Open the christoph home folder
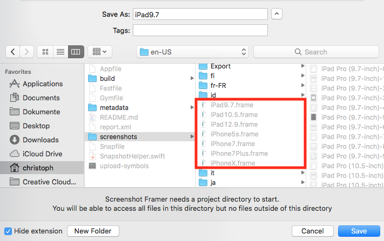Image resolution: width=384 pixels, height=241 pixels. click(x=38, y=168)
